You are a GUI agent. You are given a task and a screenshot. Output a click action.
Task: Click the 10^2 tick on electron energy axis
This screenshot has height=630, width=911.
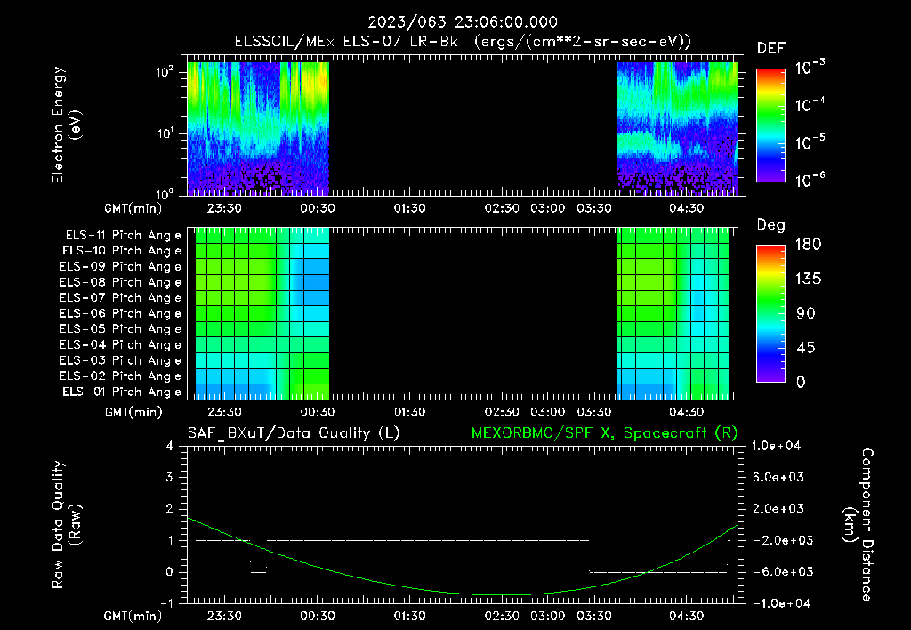tap(165, 72)
